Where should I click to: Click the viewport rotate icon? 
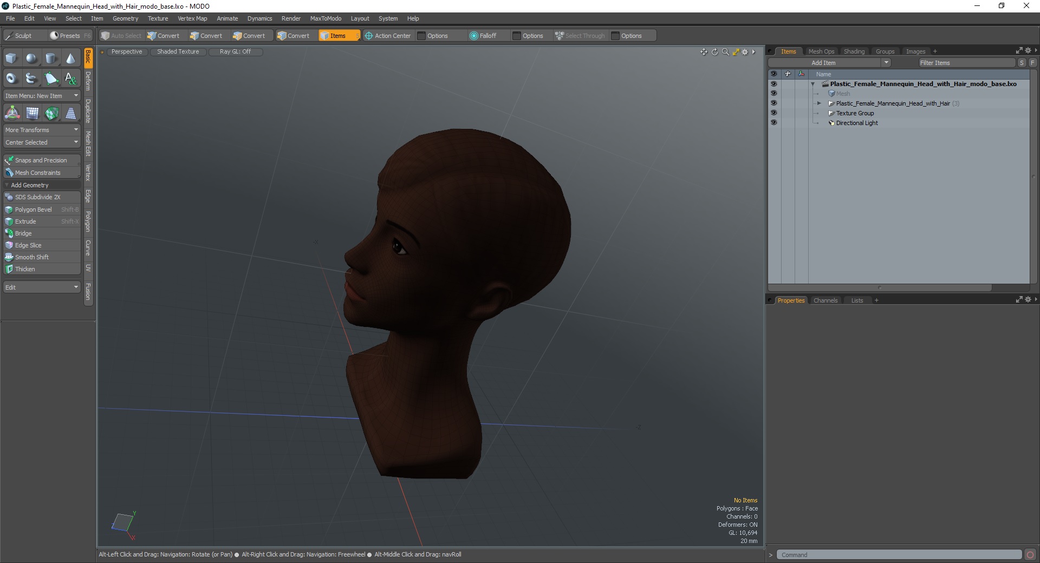714,52
